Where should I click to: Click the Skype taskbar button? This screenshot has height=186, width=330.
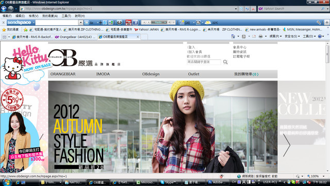coord(170,182)
